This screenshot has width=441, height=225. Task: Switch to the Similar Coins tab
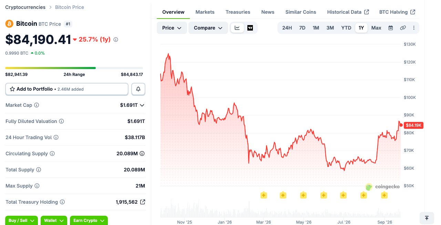tap(301, 12)
